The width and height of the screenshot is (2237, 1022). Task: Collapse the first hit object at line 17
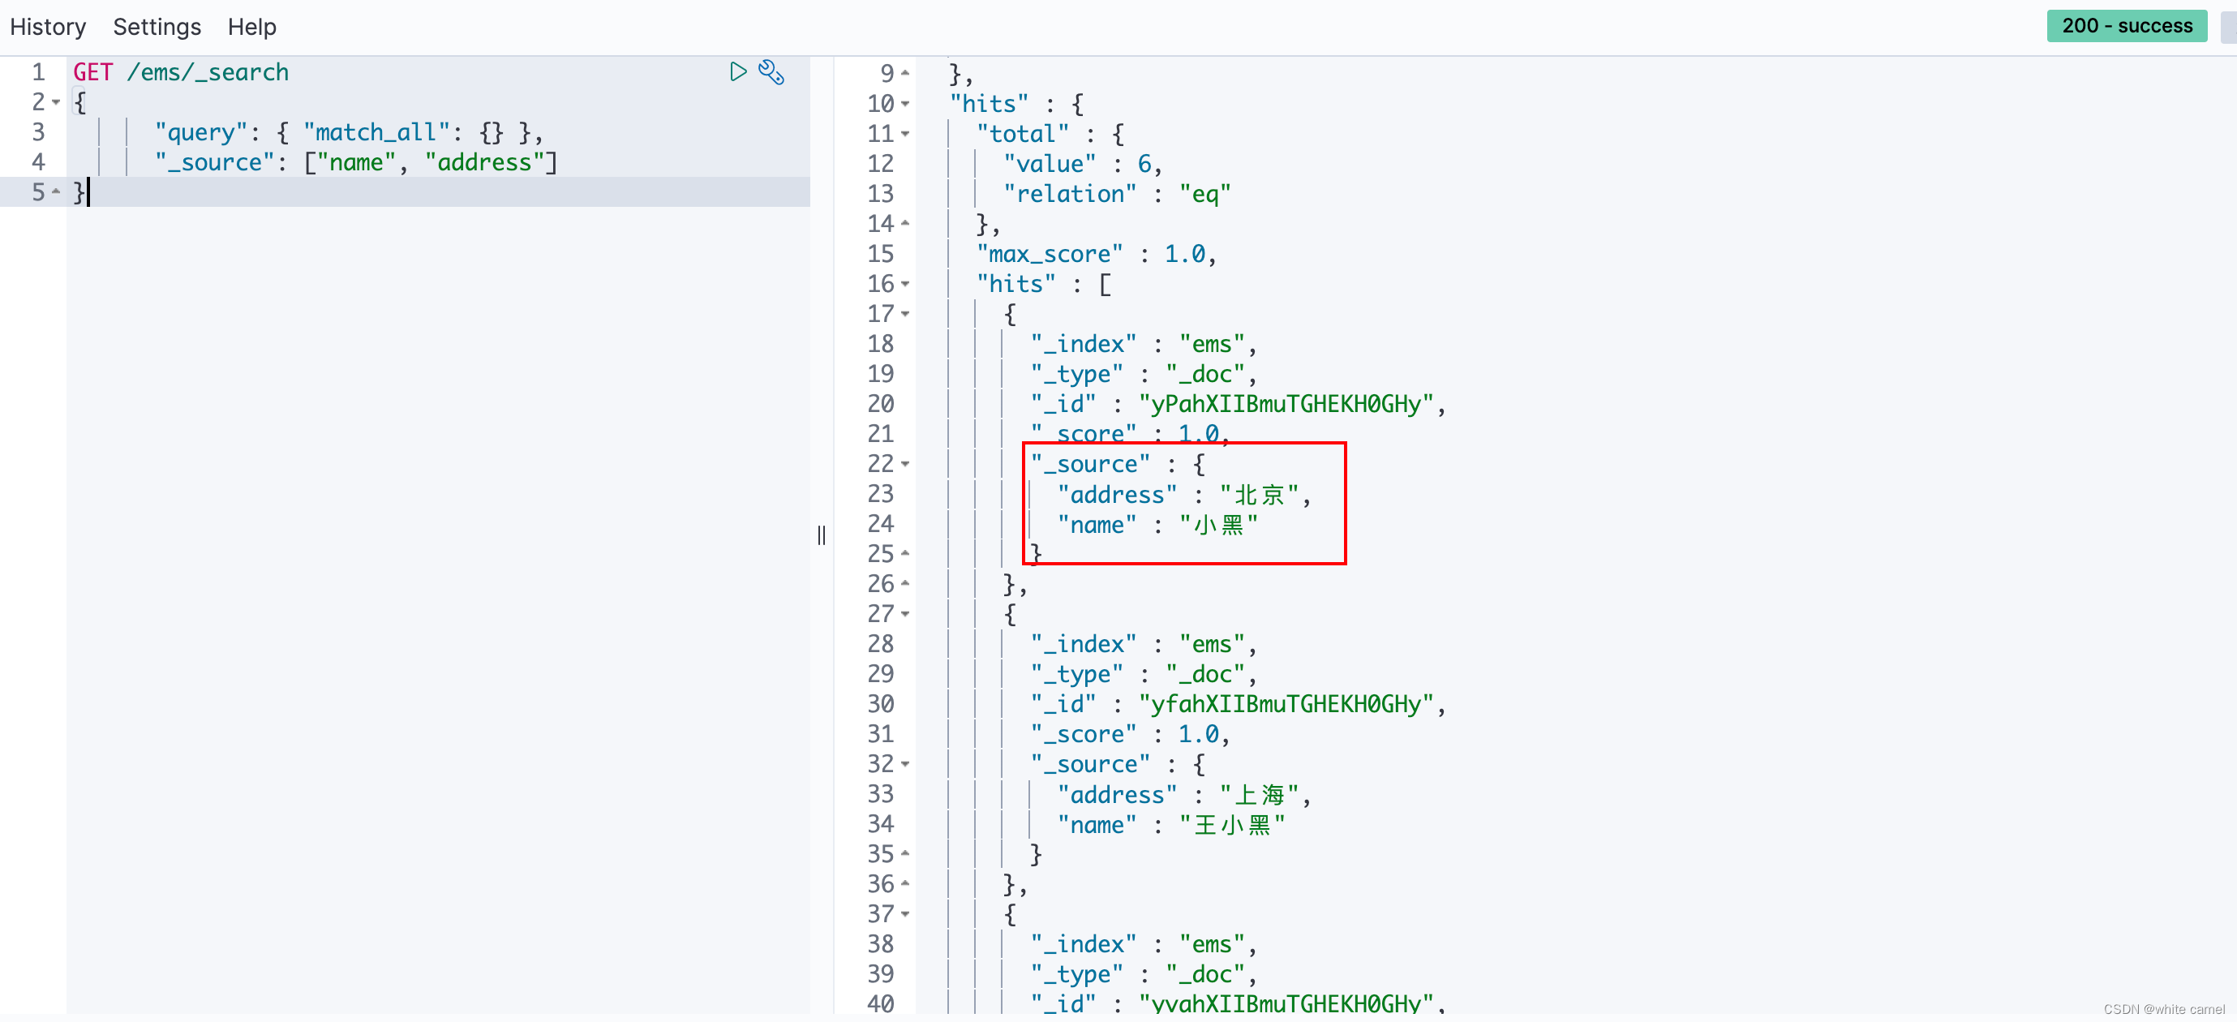[x=905, y=313]
